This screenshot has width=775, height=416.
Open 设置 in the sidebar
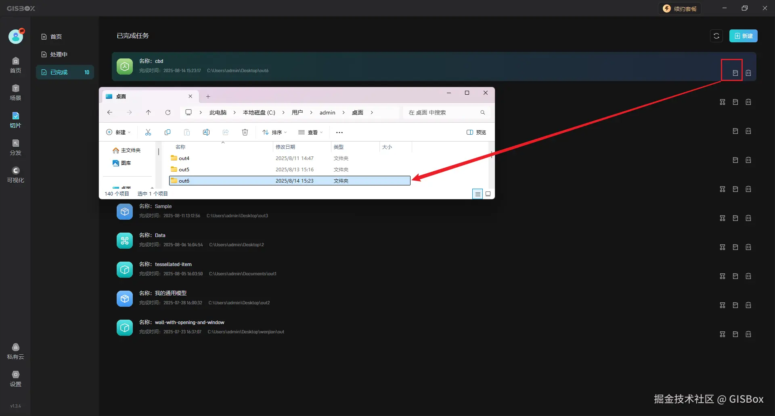pyautogui.click(x=15, y=379)
